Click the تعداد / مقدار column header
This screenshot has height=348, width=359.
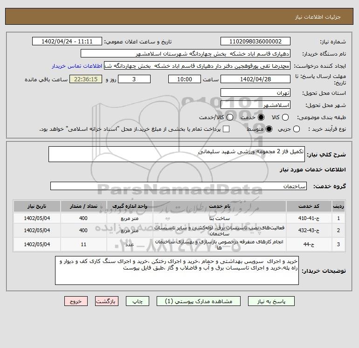(x=83, y=206)
